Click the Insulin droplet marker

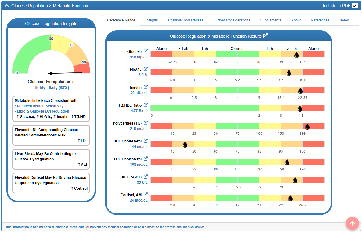(x=300, y=91)
